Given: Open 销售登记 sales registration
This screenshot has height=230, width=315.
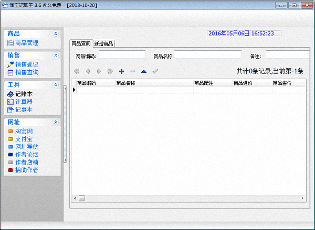Looking at the screenshot, I should click(x=26, y=64).
